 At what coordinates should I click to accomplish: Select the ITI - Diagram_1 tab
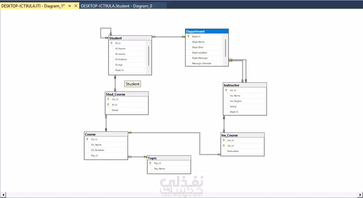[33, 6]
